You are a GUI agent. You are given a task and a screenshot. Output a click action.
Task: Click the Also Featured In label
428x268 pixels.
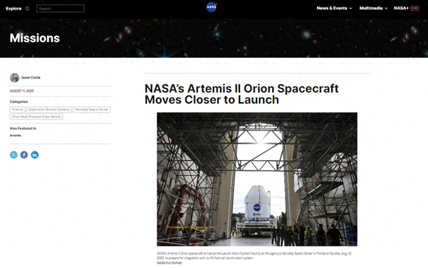coord(23,129)
